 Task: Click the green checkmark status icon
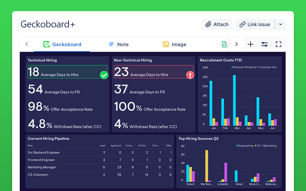[104, 75]
